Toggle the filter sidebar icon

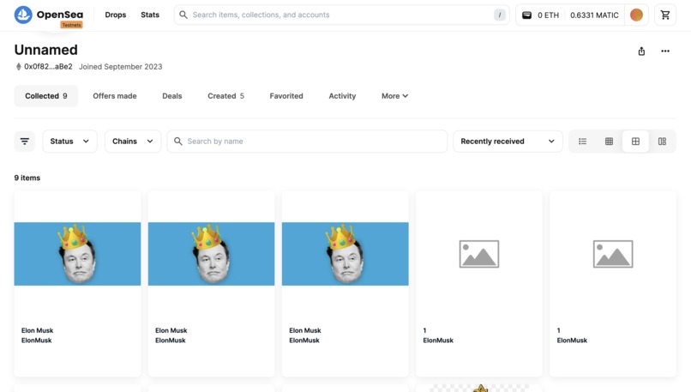[25, 141]
